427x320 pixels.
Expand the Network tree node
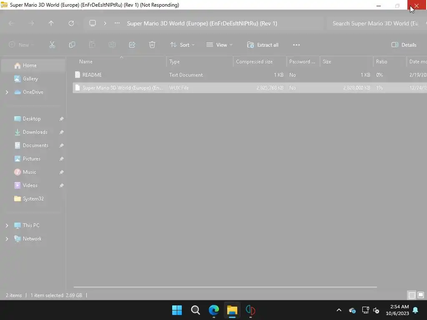7,239
